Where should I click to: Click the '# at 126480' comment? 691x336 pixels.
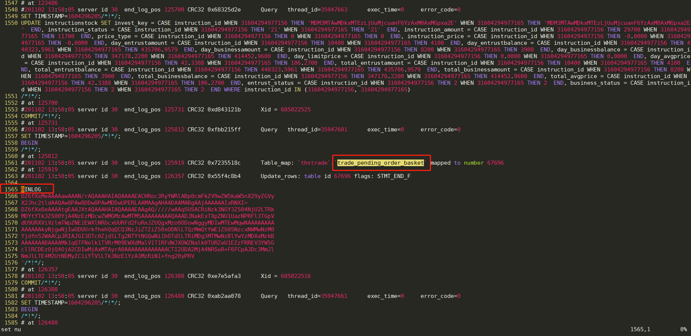coord(39,323)
